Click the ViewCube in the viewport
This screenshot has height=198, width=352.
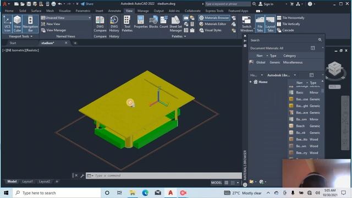point(334,69)
